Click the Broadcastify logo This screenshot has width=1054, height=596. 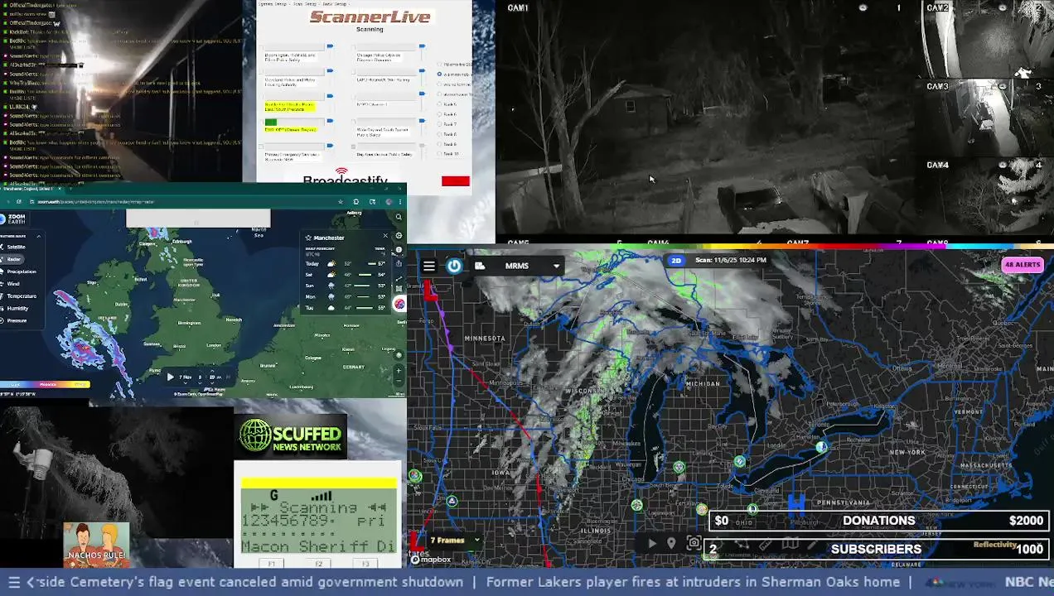click(345, 177)
